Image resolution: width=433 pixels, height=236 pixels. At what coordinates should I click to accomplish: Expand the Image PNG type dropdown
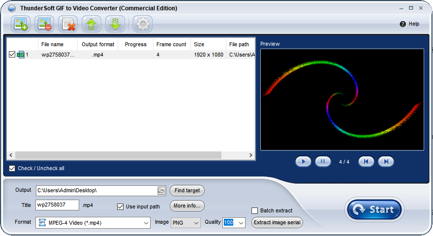point(196,223)
